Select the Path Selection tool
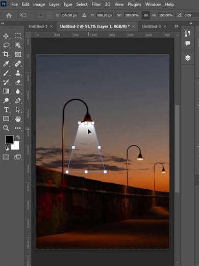 pyautogui.click(x=18, y=109)
